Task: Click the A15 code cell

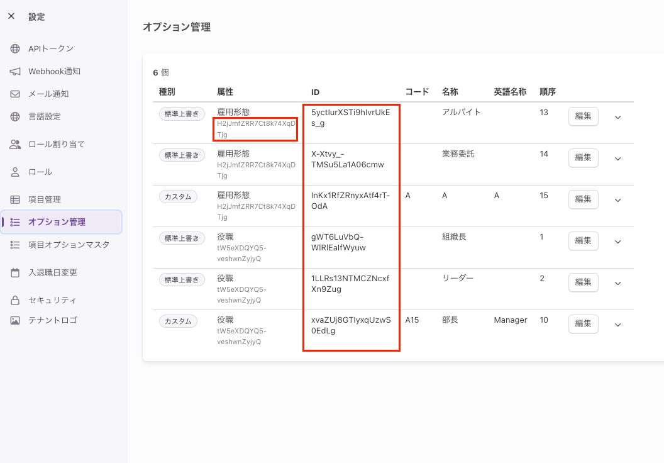Action: point(412,320)
